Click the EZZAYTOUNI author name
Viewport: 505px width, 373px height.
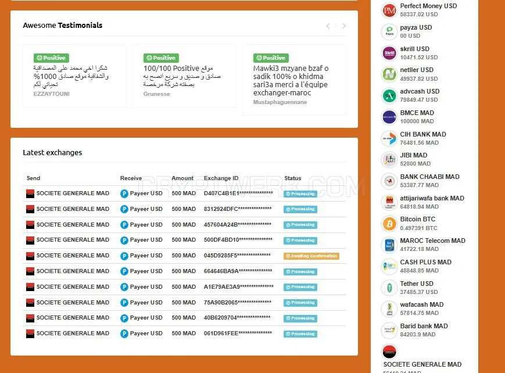tap(52, 94)
